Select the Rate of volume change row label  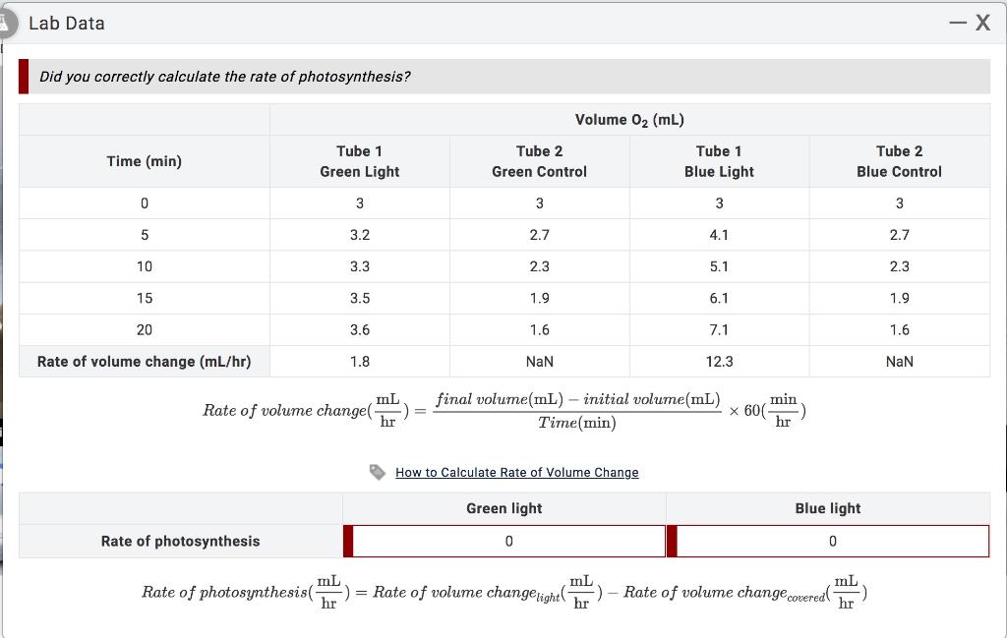[x=144, y=361]
